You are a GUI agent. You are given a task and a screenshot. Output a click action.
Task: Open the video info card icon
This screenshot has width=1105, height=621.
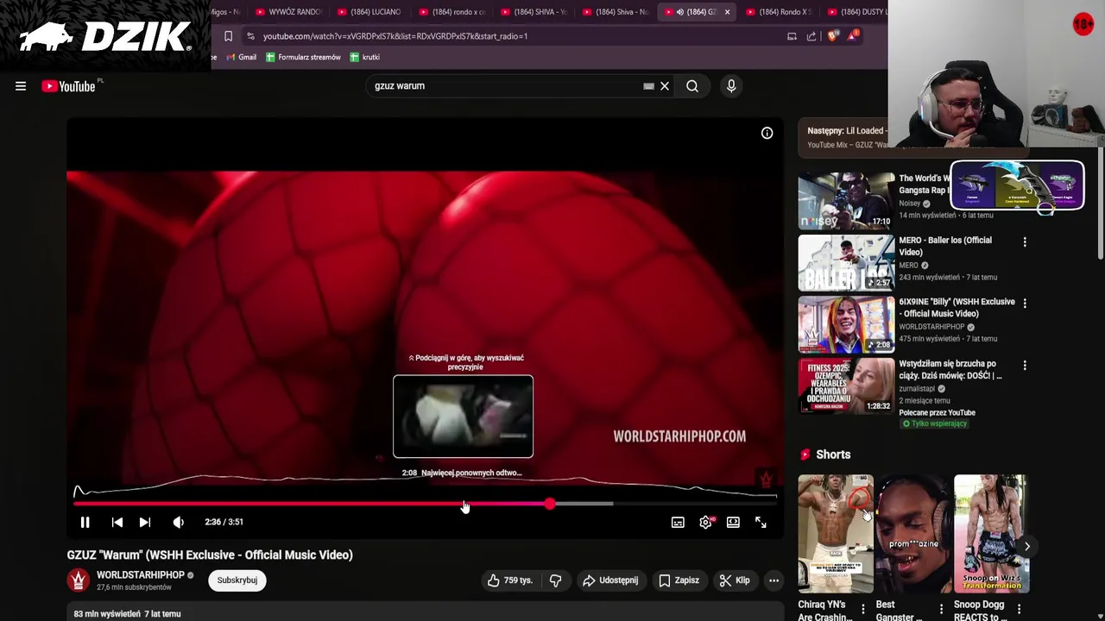coord(767,133)
